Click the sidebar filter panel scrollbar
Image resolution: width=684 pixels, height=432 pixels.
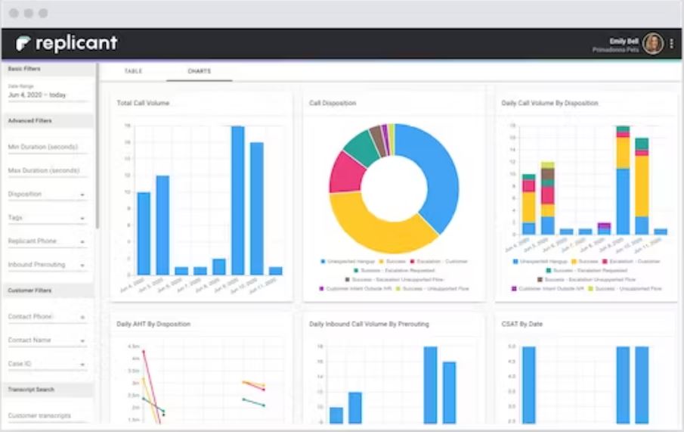97,145
